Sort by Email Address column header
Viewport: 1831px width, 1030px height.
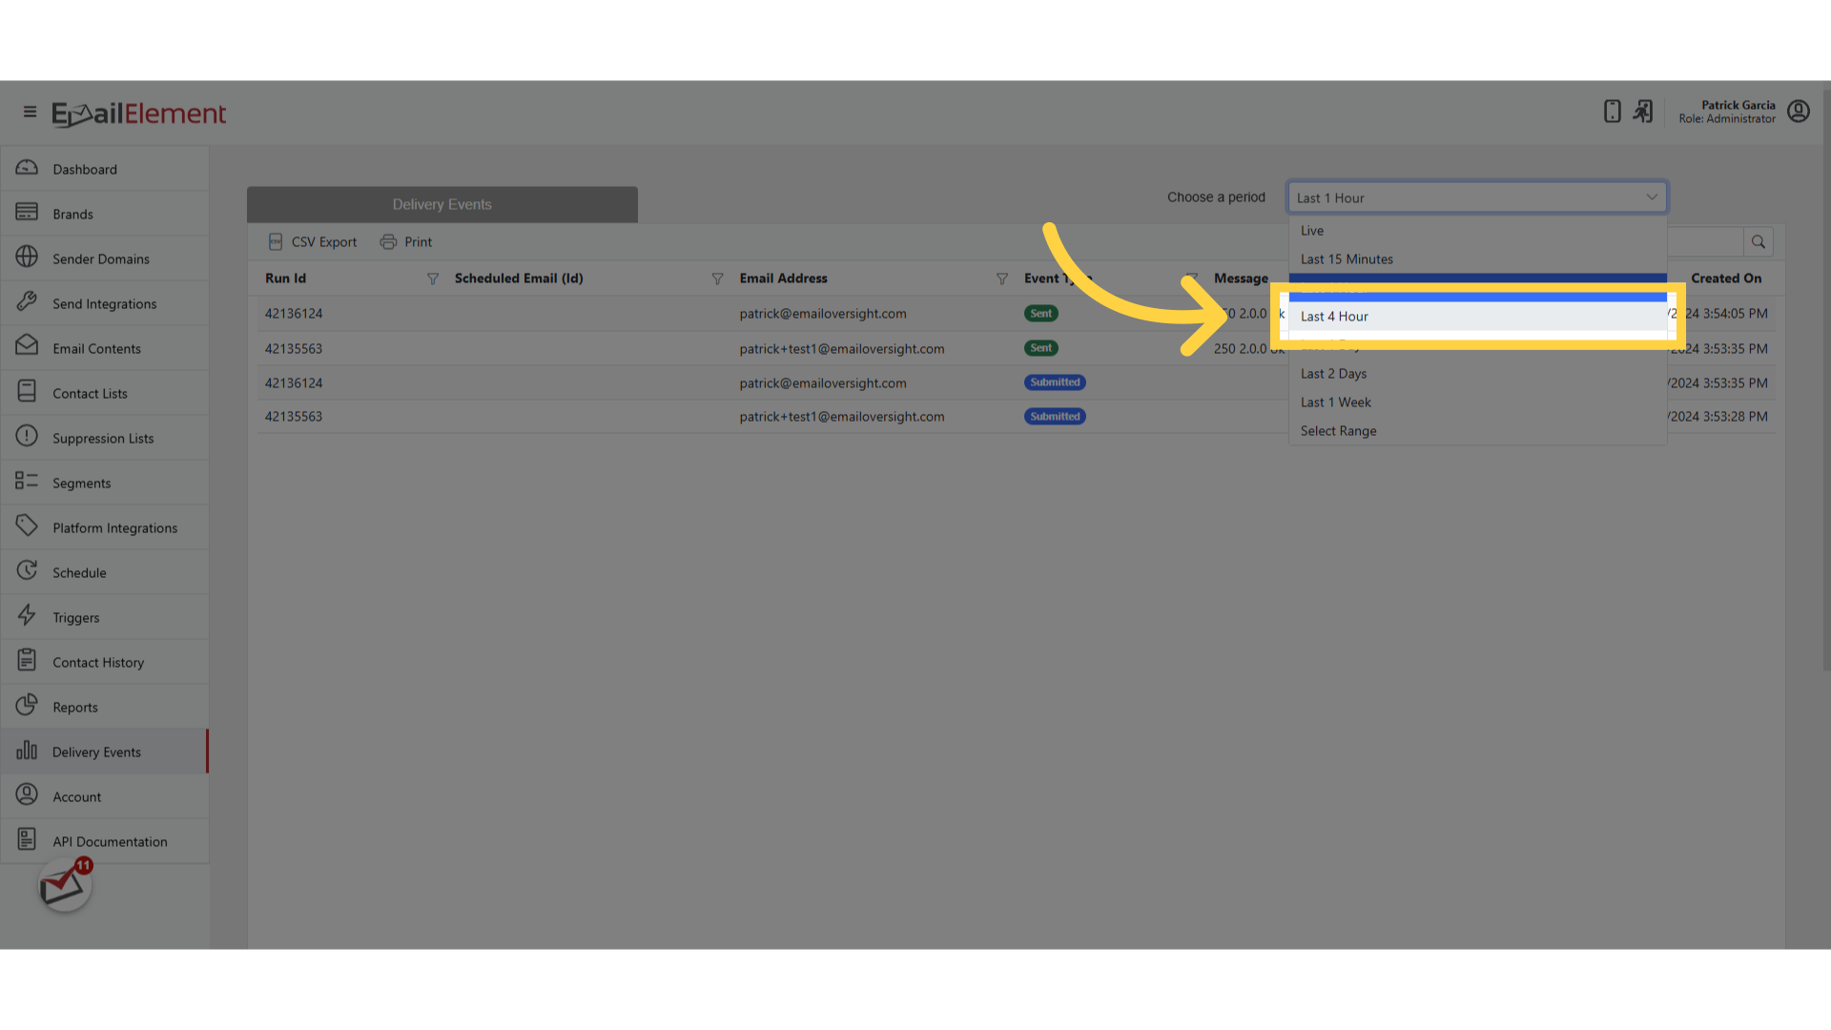[783, 278]
